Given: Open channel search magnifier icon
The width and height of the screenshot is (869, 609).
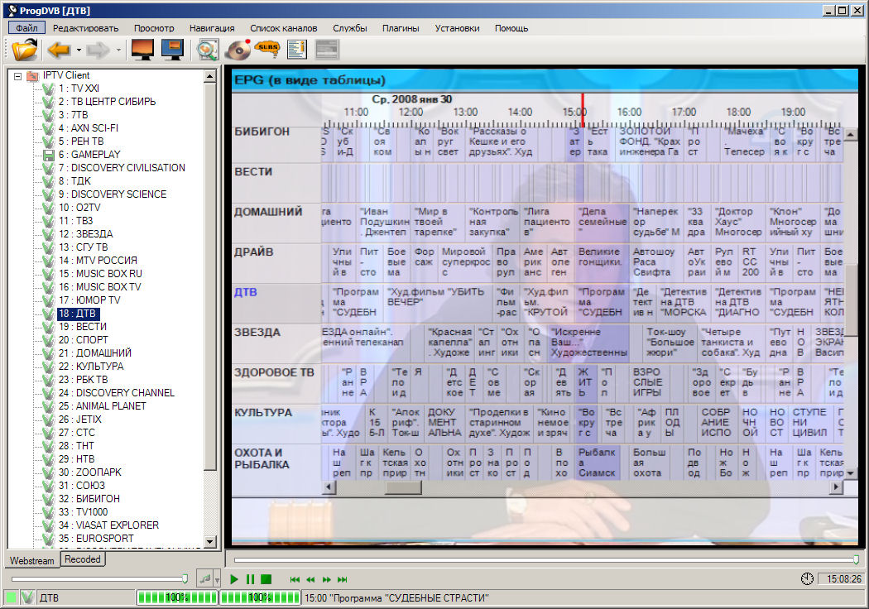Looking at the screenshot, I should point(207,50).
